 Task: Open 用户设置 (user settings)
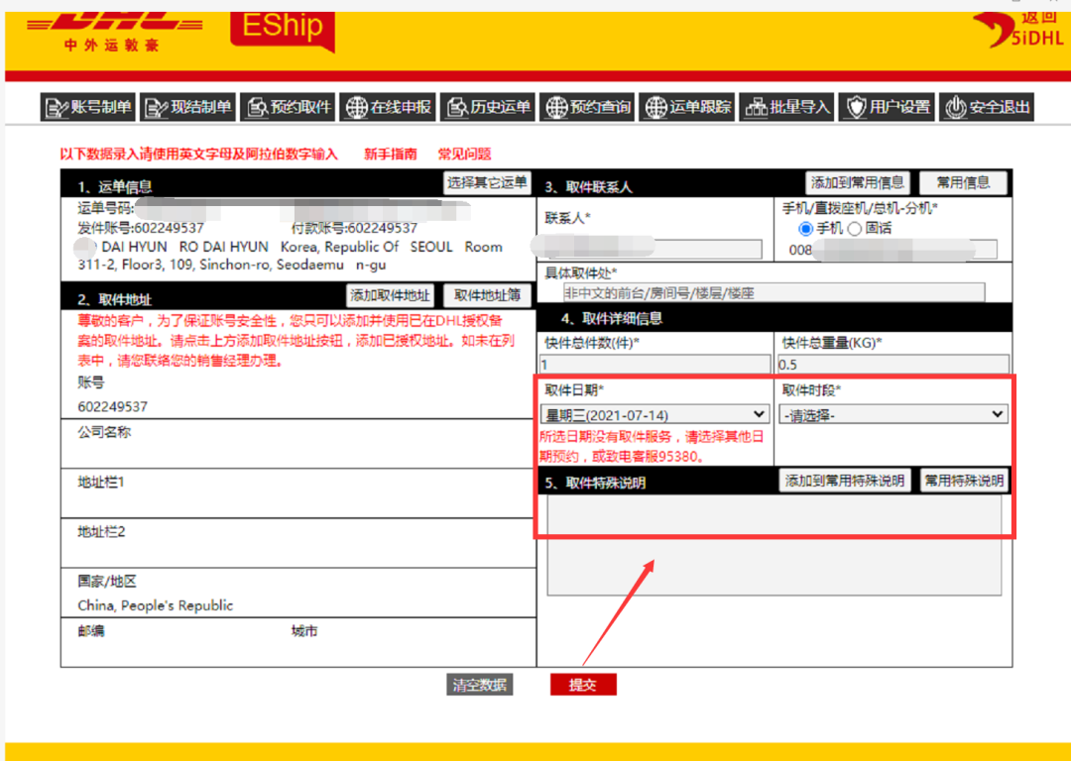[x=887, y=107]
